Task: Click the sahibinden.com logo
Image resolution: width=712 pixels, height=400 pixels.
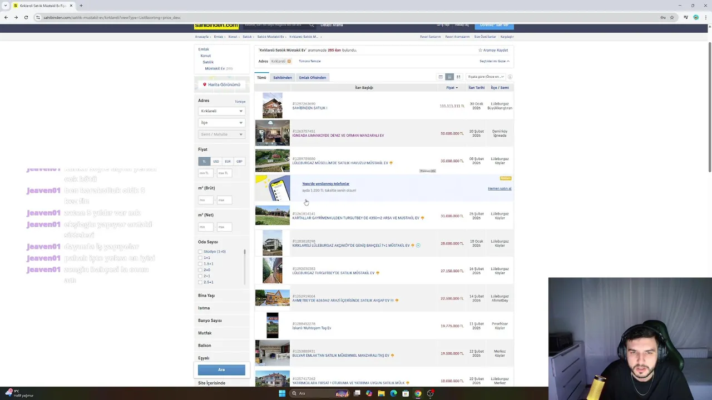Action: tap(216, 26)
